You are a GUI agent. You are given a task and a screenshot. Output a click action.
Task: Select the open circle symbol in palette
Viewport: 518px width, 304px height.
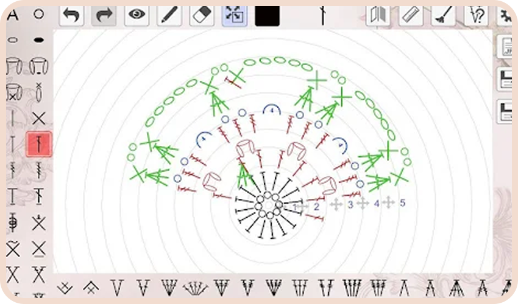(x=38, y=14)
